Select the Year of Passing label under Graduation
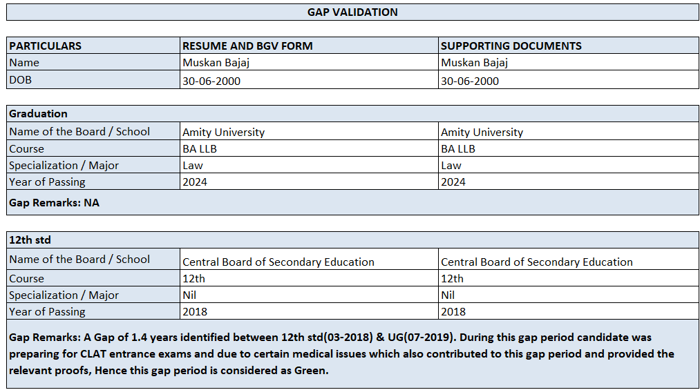 point(93,182)
